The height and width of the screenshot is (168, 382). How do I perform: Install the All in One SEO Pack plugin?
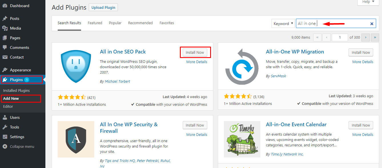click(195, 52)
